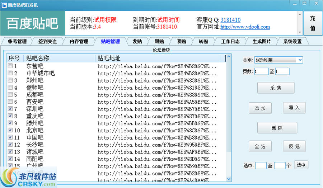Image resolution: width=323 pixels, height=188 pixels.
Task: Click 全选 select all button
Action: pyautogui.click(x=260, y=146)
